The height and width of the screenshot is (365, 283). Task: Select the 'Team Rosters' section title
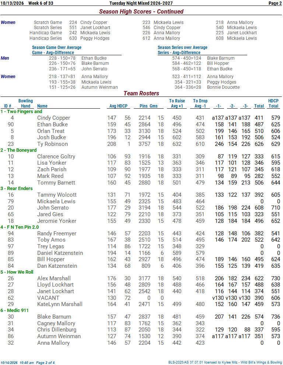[x=141, y=93]
